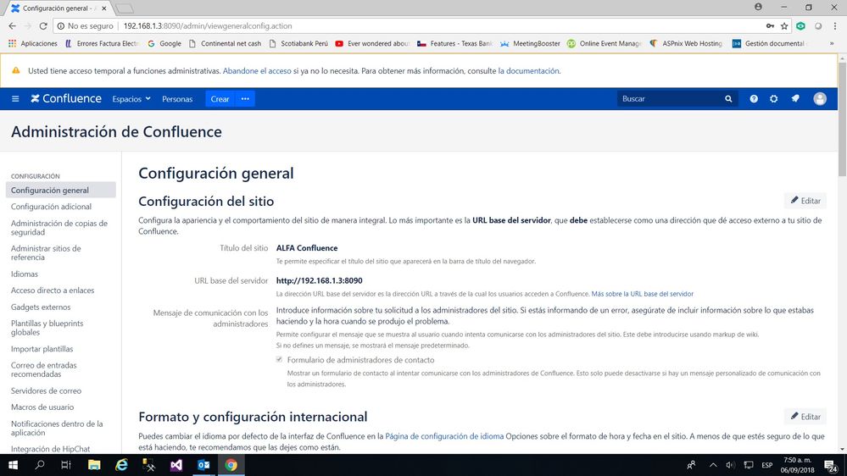Open Importar plantillas in sidebar
This screenshot has height=476, width=847.
pyautogui.click(x=42, y=349)
